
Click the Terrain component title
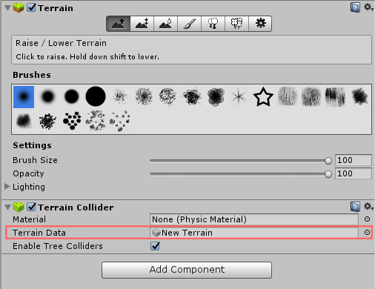click(x=56, y=8)
